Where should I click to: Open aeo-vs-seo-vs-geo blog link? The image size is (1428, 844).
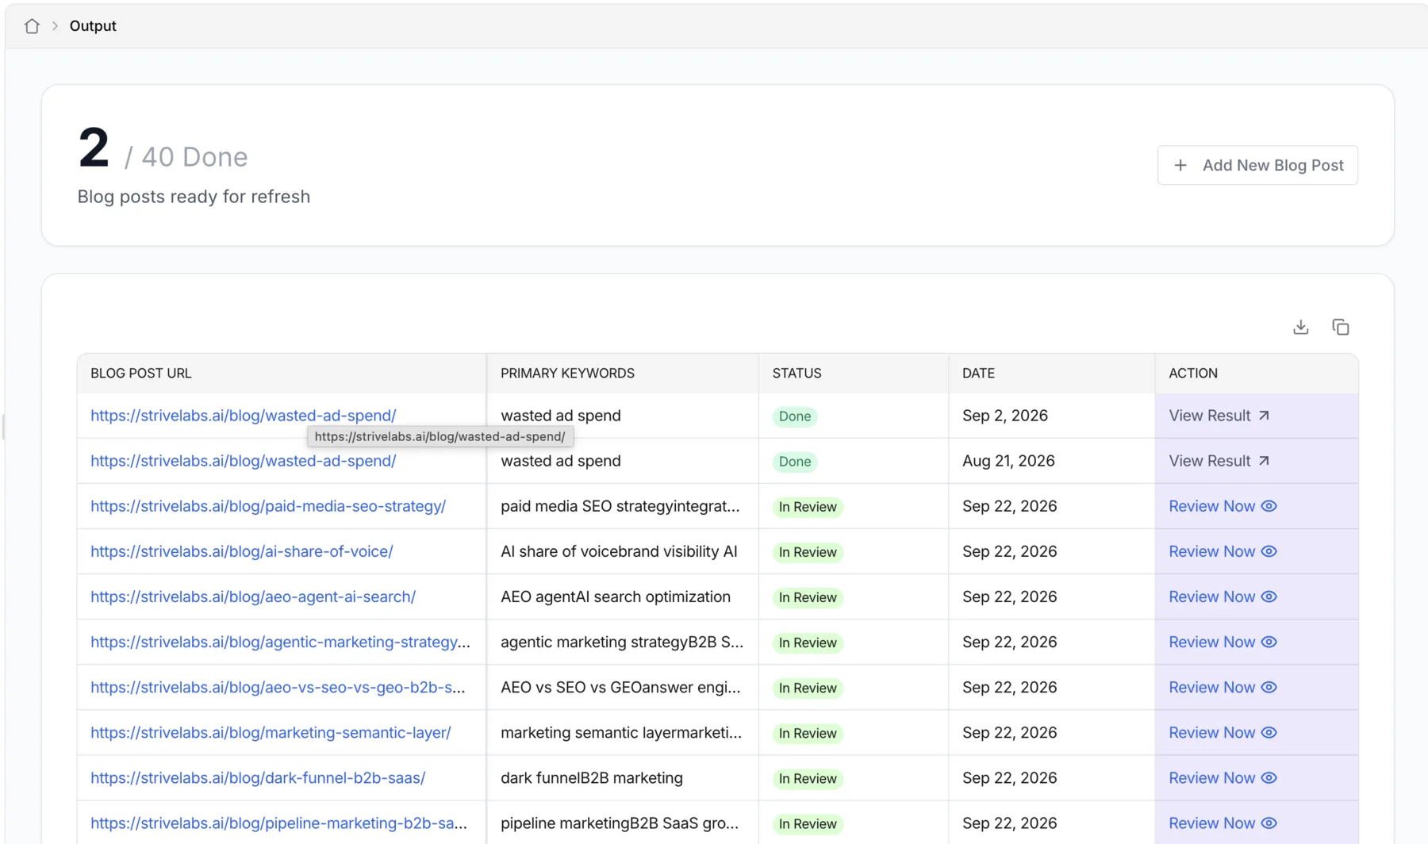278,687
